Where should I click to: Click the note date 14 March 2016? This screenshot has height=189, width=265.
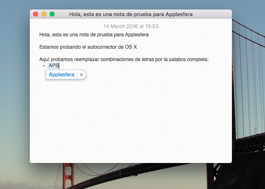coord(131,26)
